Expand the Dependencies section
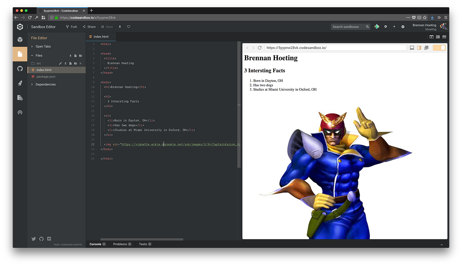 point(44,84)
